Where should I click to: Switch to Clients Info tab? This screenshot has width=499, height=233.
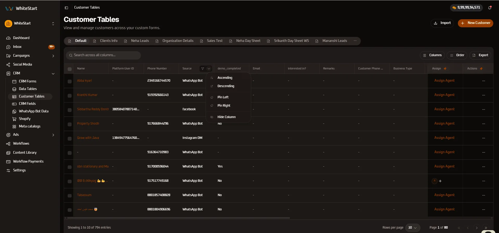[x=105, y=41]
